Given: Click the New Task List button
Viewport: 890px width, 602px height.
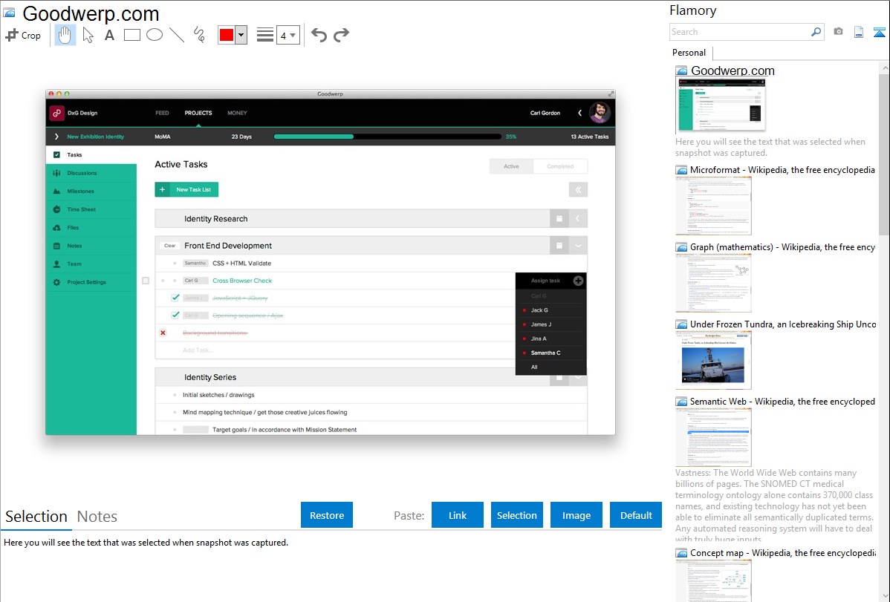Looking at the screenshot, I should (186, 189).
